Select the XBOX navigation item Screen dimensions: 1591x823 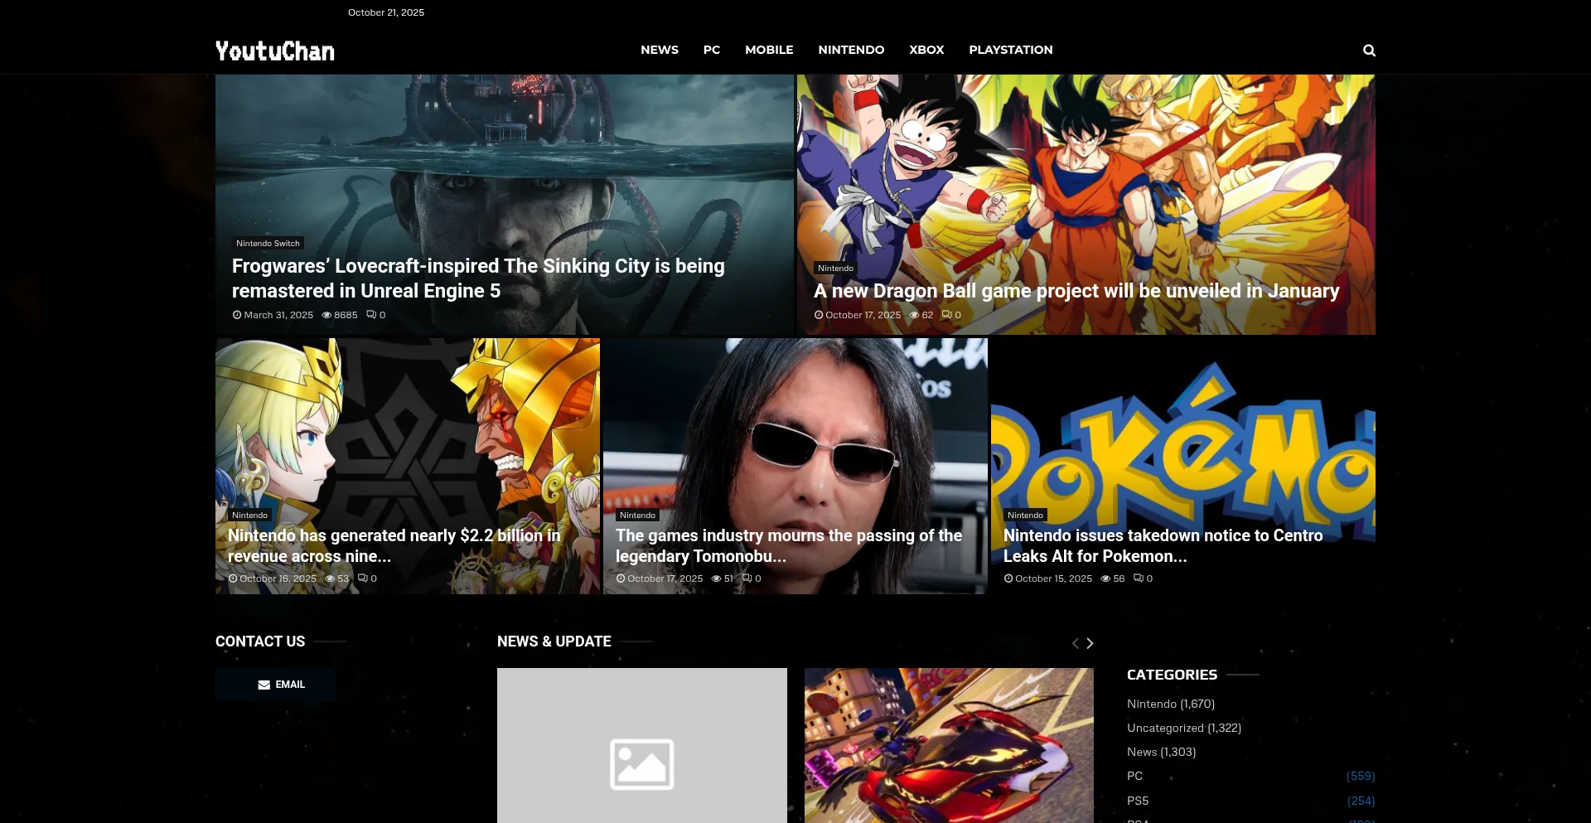[926, 50]
